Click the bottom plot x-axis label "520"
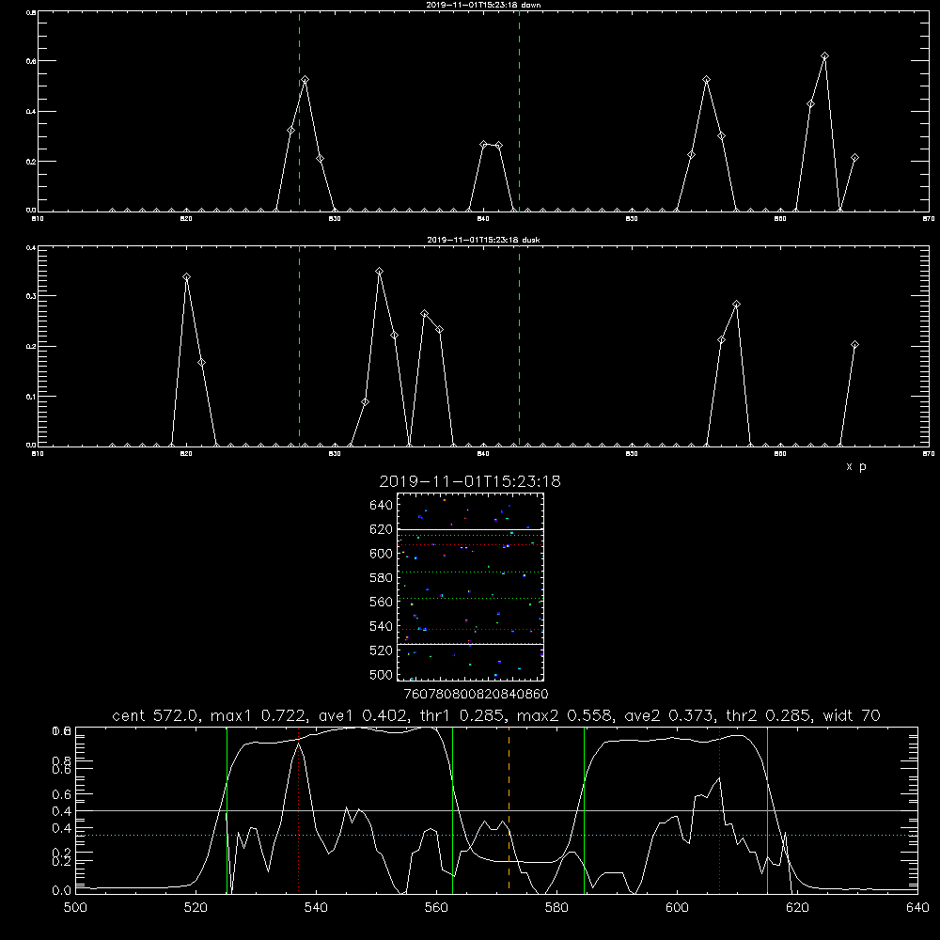Image resolution: width=940 pixels, height=940 pixels. [196, 908]
